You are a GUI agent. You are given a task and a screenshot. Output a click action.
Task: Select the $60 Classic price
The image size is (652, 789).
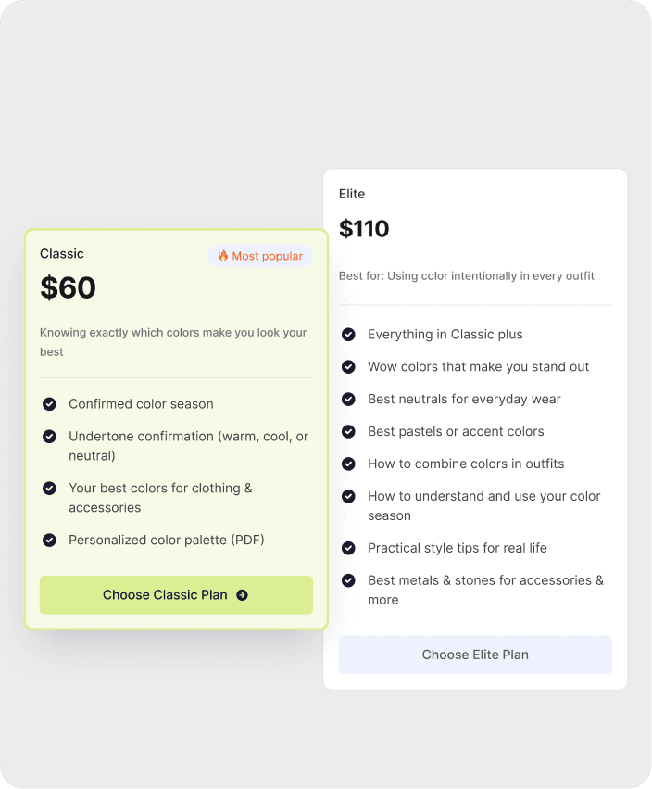click(68, 287)
